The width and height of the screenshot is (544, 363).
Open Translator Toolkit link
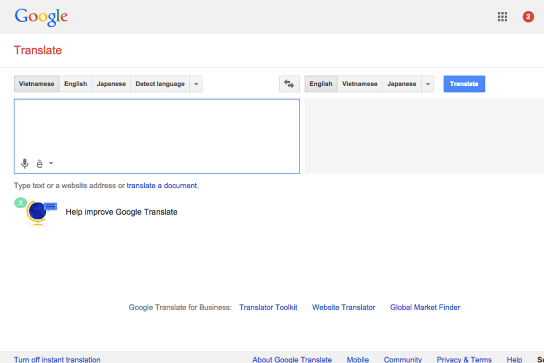[x=268, y=307]
